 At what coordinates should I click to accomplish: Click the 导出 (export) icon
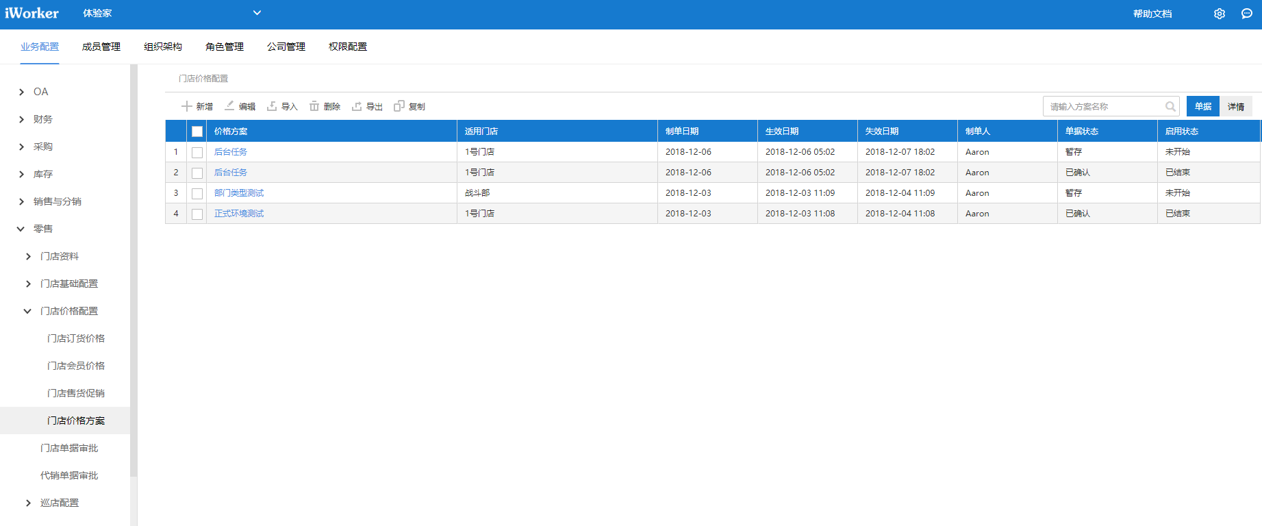coord(357,106)
